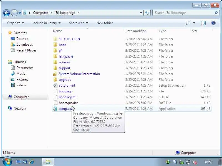Viewport: 222px width, 166px height.
Task: Open the Include in library menu
Action: point(46,23)
